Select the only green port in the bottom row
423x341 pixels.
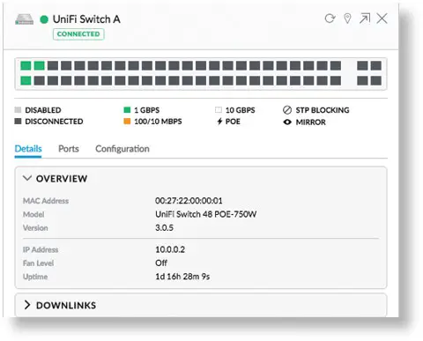pos(26,80)
